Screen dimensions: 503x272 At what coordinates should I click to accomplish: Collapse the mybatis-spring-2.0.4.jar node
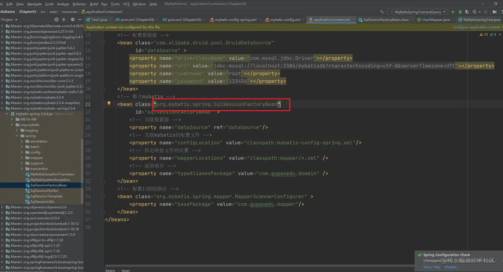click(7, 114)
